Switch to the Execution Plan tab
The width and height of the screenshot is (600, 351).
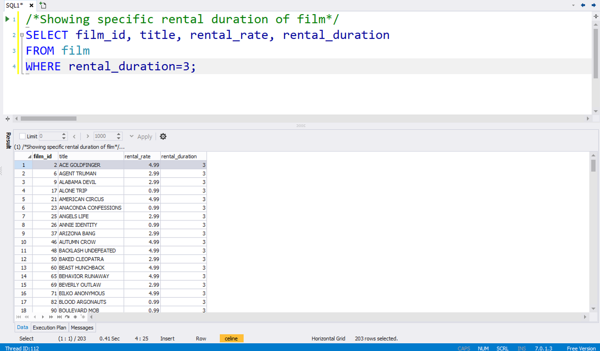pos(49,327)
